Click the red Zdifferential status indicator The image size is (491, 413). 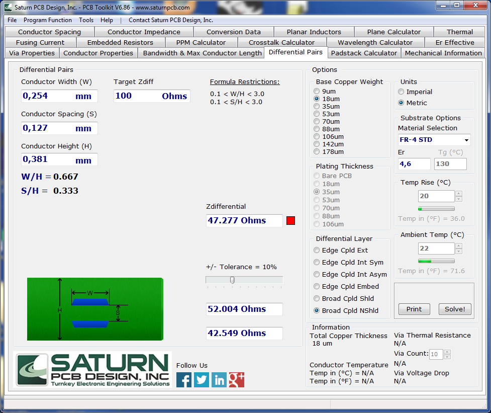pos(290,221)
